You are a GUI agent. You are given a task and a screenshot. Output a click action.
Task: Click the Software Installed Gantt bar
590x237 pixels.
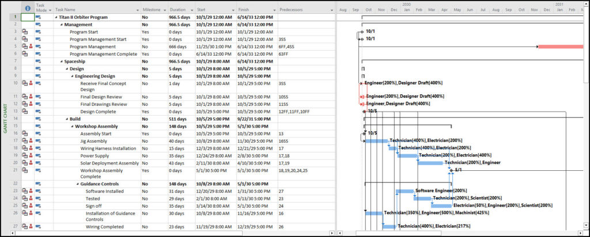[x=405, y=191]
